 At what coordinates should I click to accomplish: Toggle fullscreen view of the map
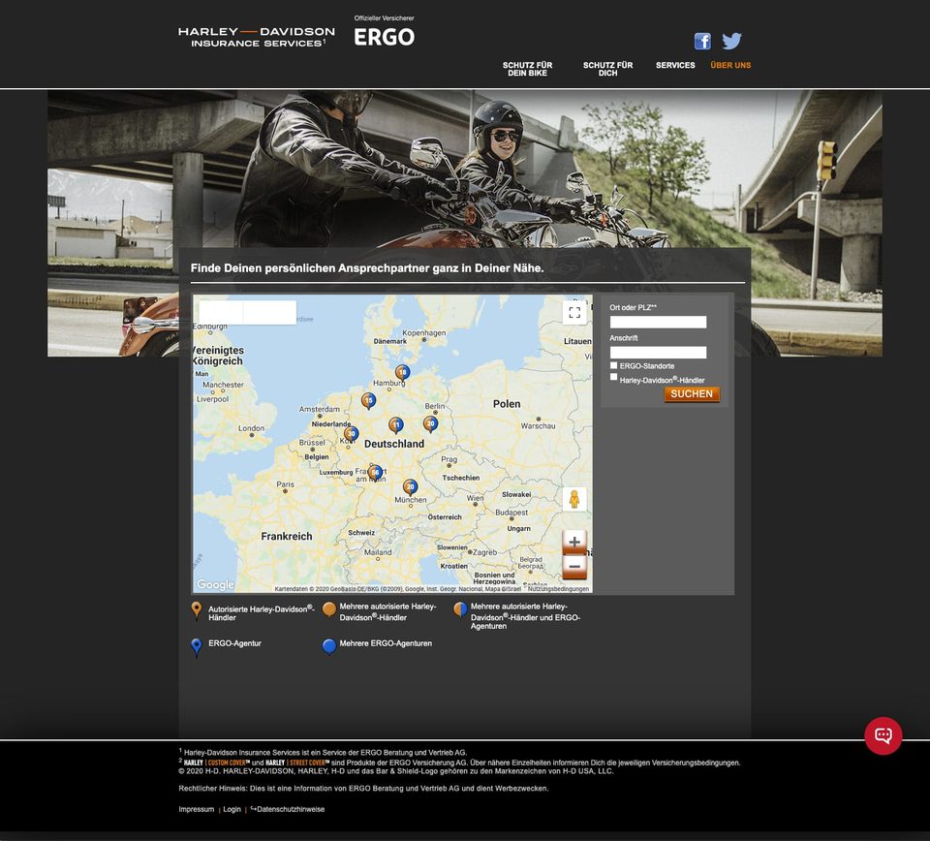pos(574,312)
